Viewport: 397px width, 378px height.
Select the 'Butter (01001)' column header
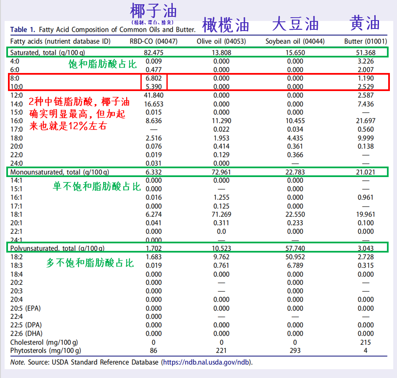click(366, 41)
